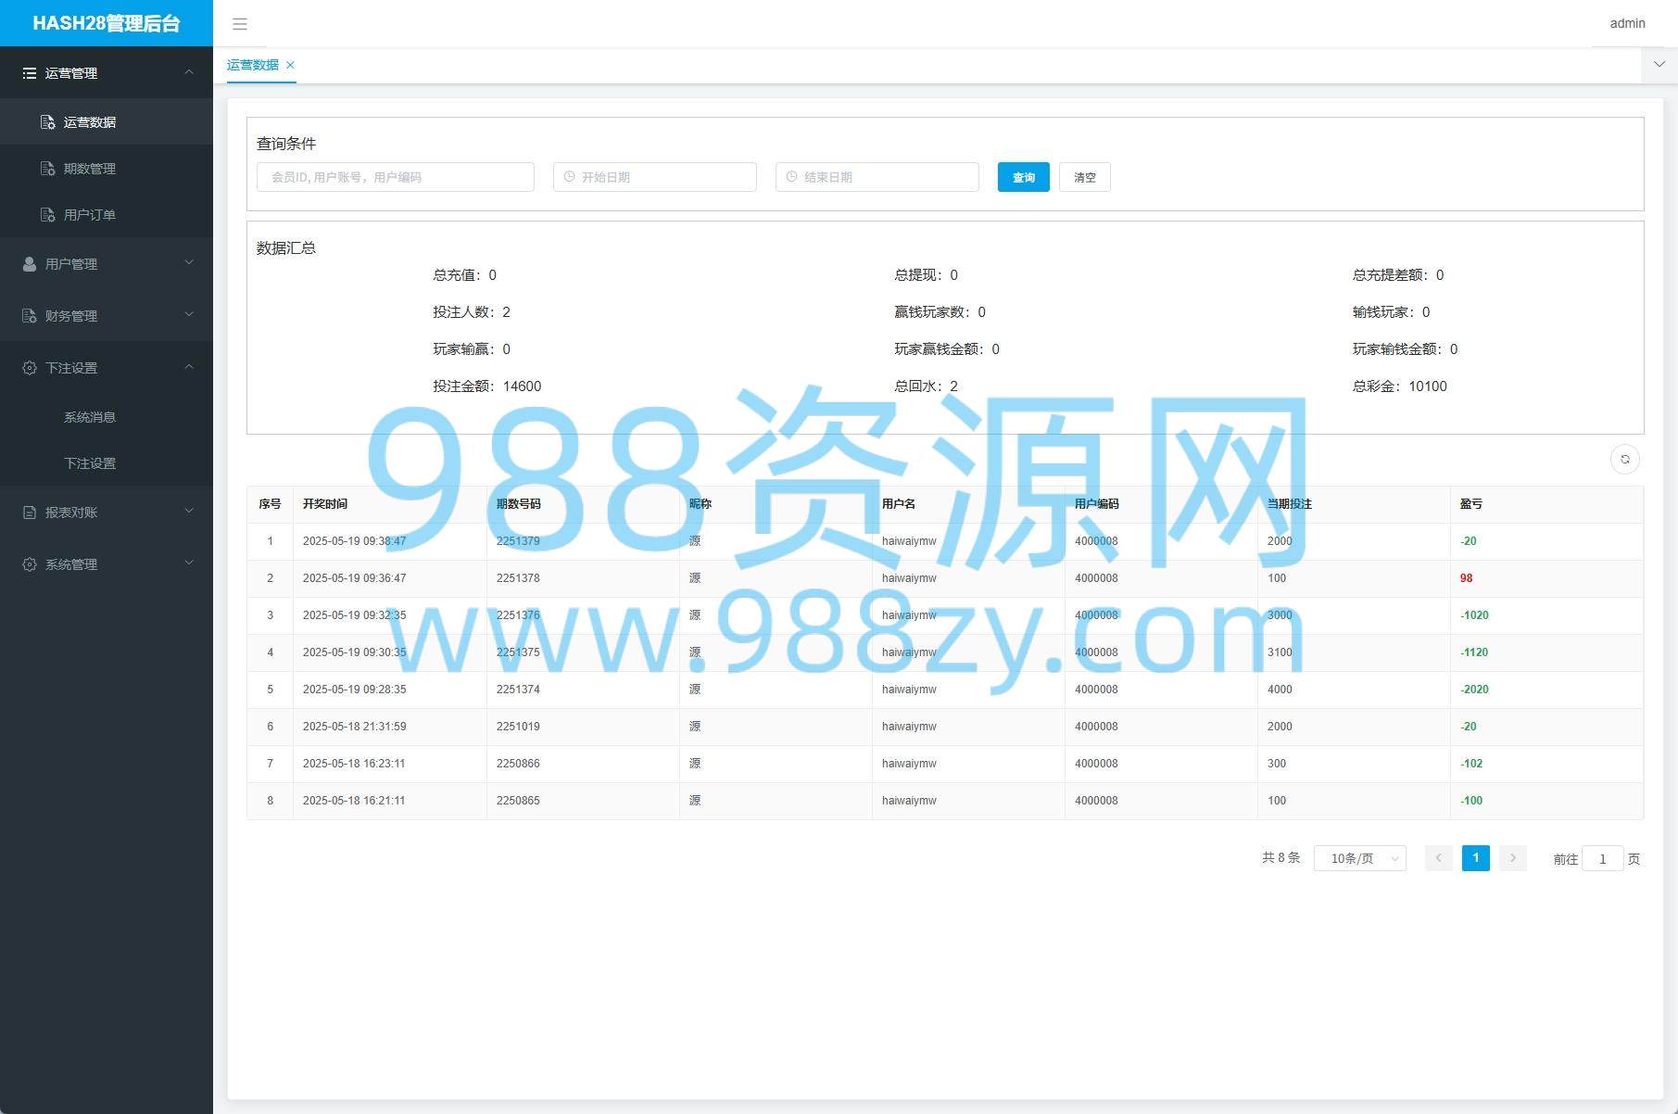
Task: Click the 报表对账 document icon
Action: click(x=30, y=513)
